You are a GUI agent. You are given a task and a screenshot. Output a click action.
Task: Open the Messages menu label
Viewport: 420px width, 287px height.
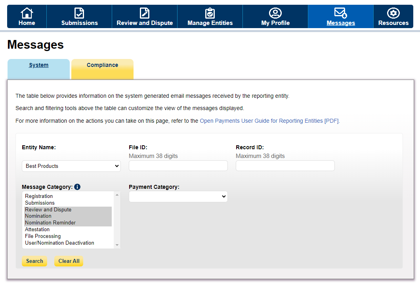tap(341, 23)
